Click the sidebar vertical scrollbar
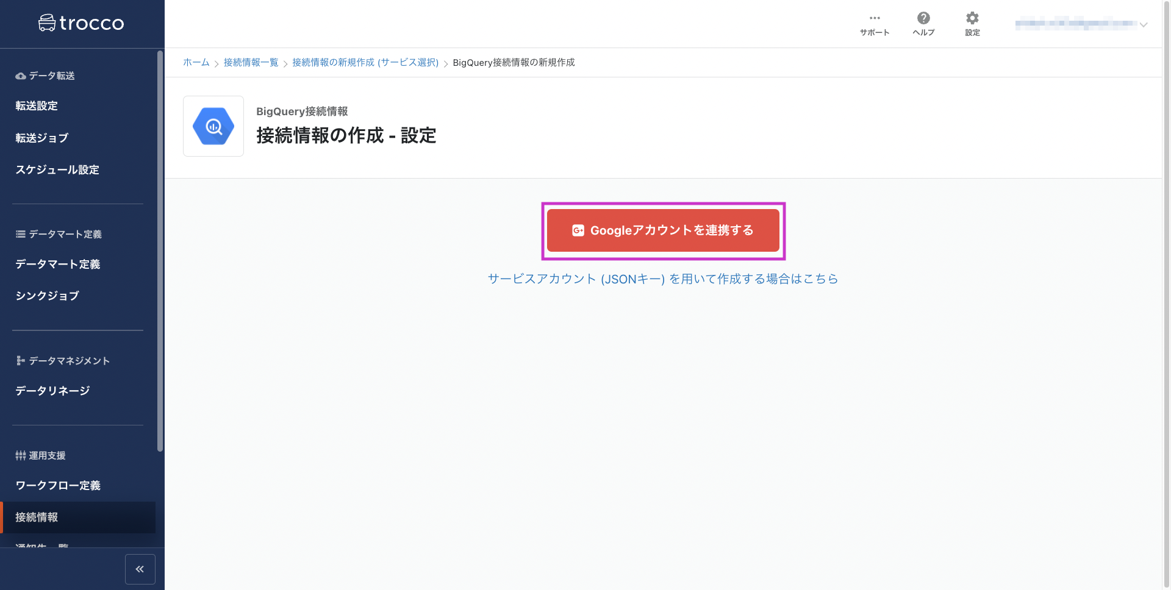Viewport: 1171px width, 590px height. click(x=160, y=251)
